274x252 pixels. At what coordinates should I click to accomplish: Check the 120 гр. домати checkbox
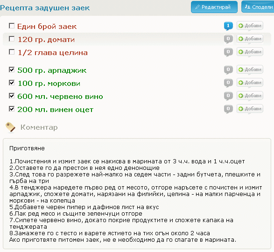pos(12,39)
